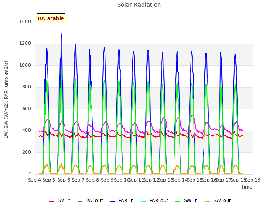Click the Sep 9 x-axis label
The width and height of the screenshot is (279, 209).
[x=107, y=180]
